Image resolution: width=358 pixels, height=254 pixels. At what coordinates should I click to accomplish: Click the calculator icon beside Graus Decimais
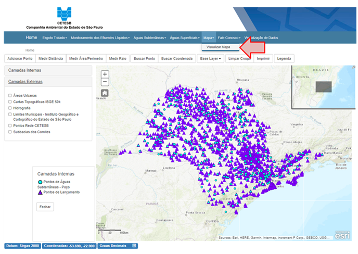(134, 246)
